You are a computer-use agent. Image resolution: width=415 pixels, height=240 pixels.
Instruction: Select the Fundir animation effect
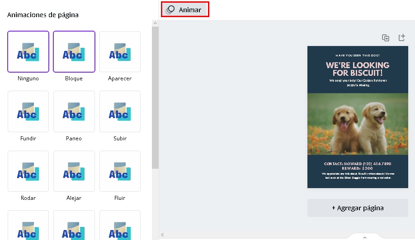[28, 111]
